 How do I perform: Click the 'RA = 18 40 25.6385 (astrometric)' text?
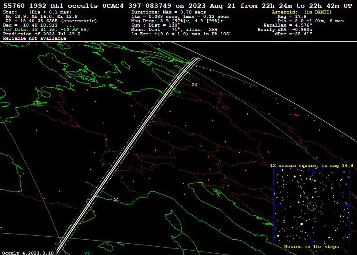(x=51, y=21)
